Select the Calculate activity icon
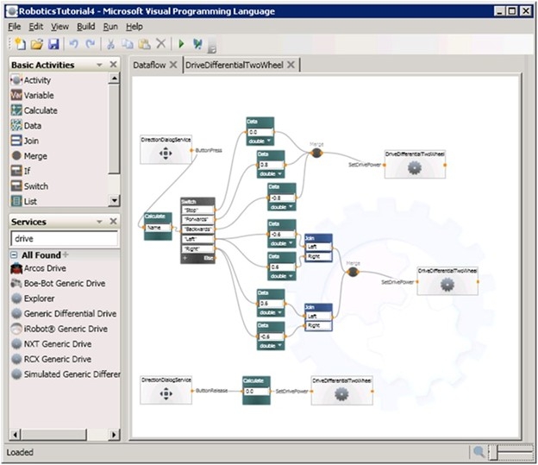This screenshot has width=538, height=465. (x=16, y=110)
